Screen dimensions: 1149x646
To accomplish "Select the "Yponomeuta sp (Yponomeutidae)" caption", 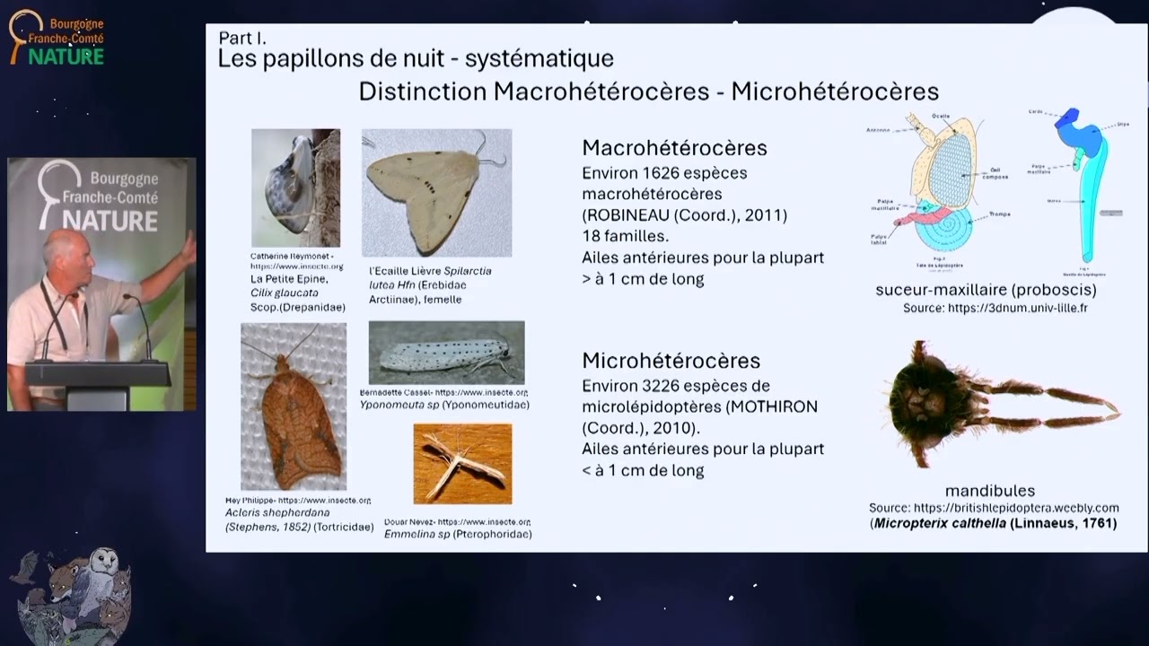I will coord(444,405).
